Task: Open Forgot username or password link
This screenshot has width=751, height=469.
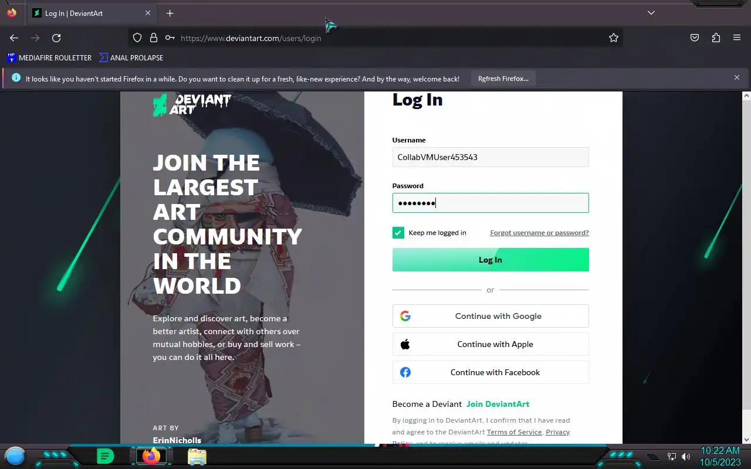Action: (539, 233)
